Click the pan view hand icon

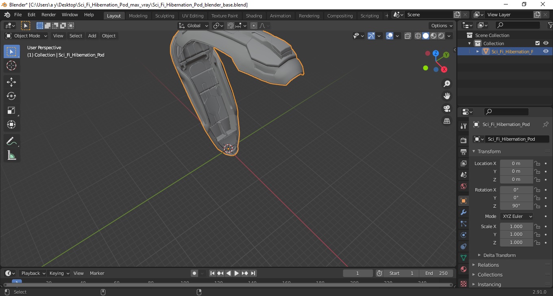click(447, 96)
